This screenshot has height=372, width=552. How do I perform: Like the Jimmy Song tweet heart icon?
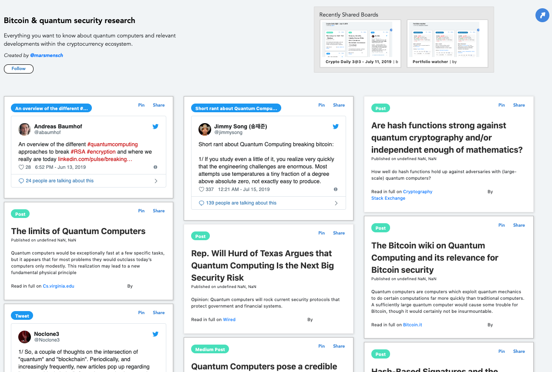pyautogui.click(x=201, y=190)
